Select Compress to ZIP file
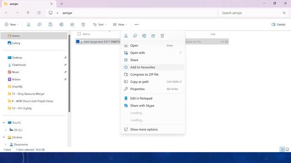Image resolution: width=291 pixels, height=163 pixels. (x=153, y=74)
